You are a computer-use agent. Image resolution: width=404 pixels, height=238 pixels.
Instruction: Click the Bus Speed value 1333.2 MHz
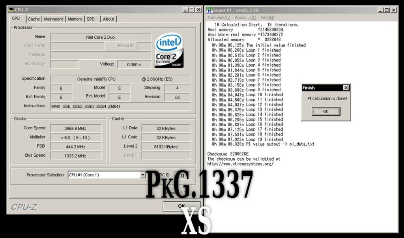[75, 156]
